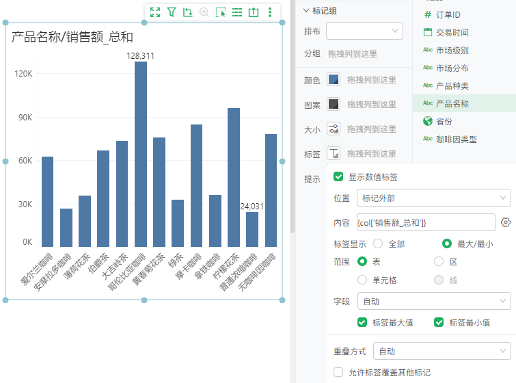Click the 128,311 value label
The height and width of the screenshot is (383, 516).
[x=141, y=55]
